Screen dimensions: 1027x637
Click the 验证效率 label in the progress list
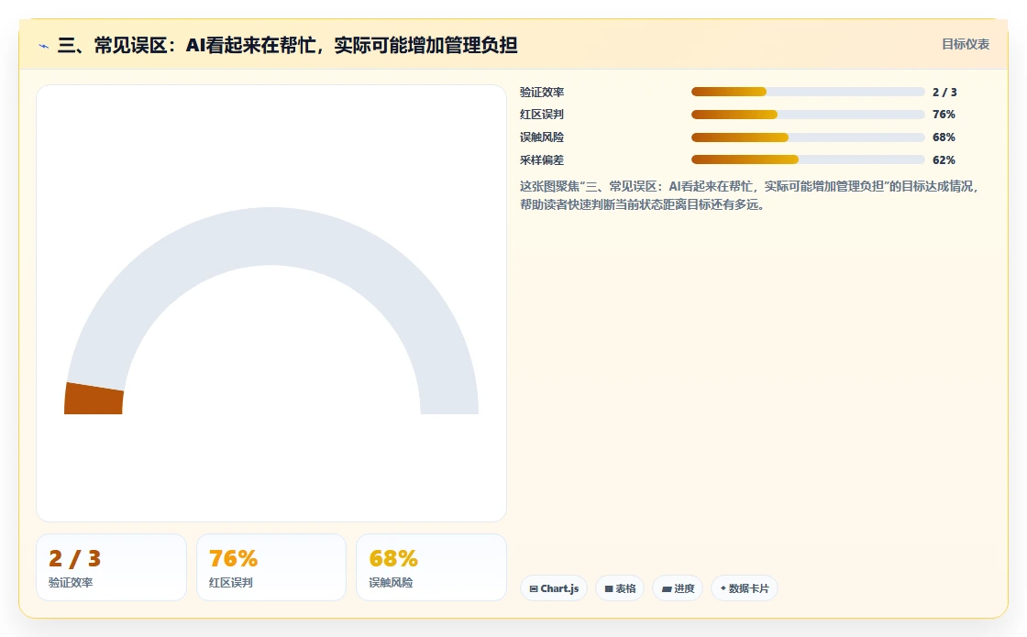coord(542,93)
